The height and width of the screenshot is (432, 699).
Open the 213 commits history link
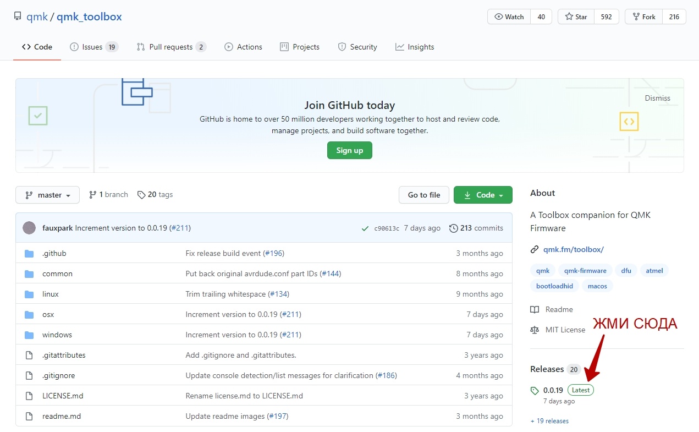click(x=476, y=228)
